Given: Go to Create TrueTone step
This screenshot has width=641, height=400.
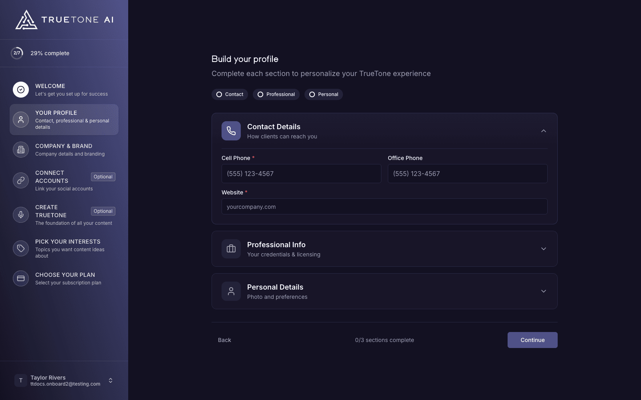Looking at the screenshot, I should [x=64, y=215].
